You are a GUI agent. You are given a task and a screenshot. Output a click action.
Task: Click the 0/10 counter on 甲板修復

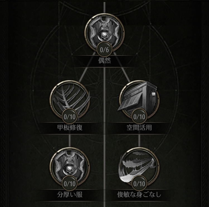pyautogui.click(x=70, y=117)
